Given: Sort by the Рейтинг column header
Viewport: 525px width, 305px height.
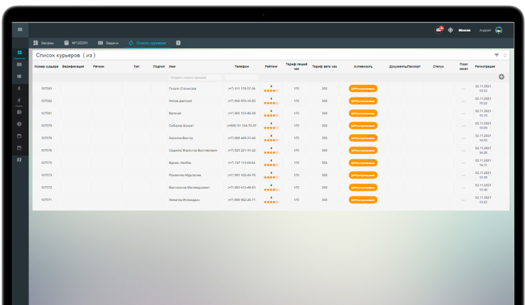Looking at the screenshot, I should 271,66.
